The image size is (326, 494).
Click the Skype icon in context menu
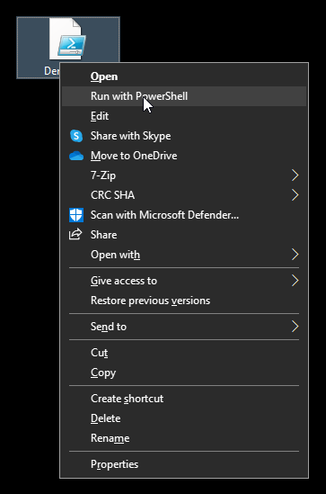tap(76, 136)
